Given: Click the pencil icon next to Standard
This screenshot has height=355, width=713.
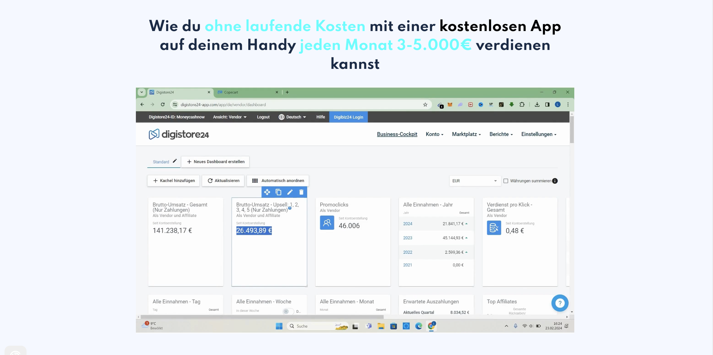Looking at the screenshot, I should coord(175,161).
